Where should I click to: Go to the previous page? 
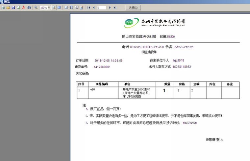point(94,8)
